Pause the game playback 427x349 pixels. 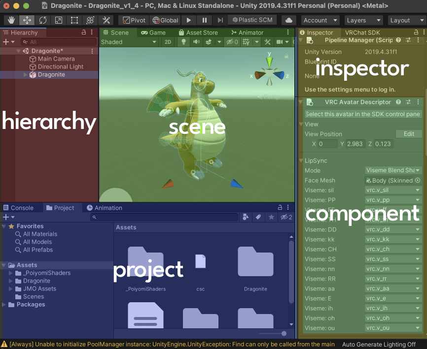(205, 20)
